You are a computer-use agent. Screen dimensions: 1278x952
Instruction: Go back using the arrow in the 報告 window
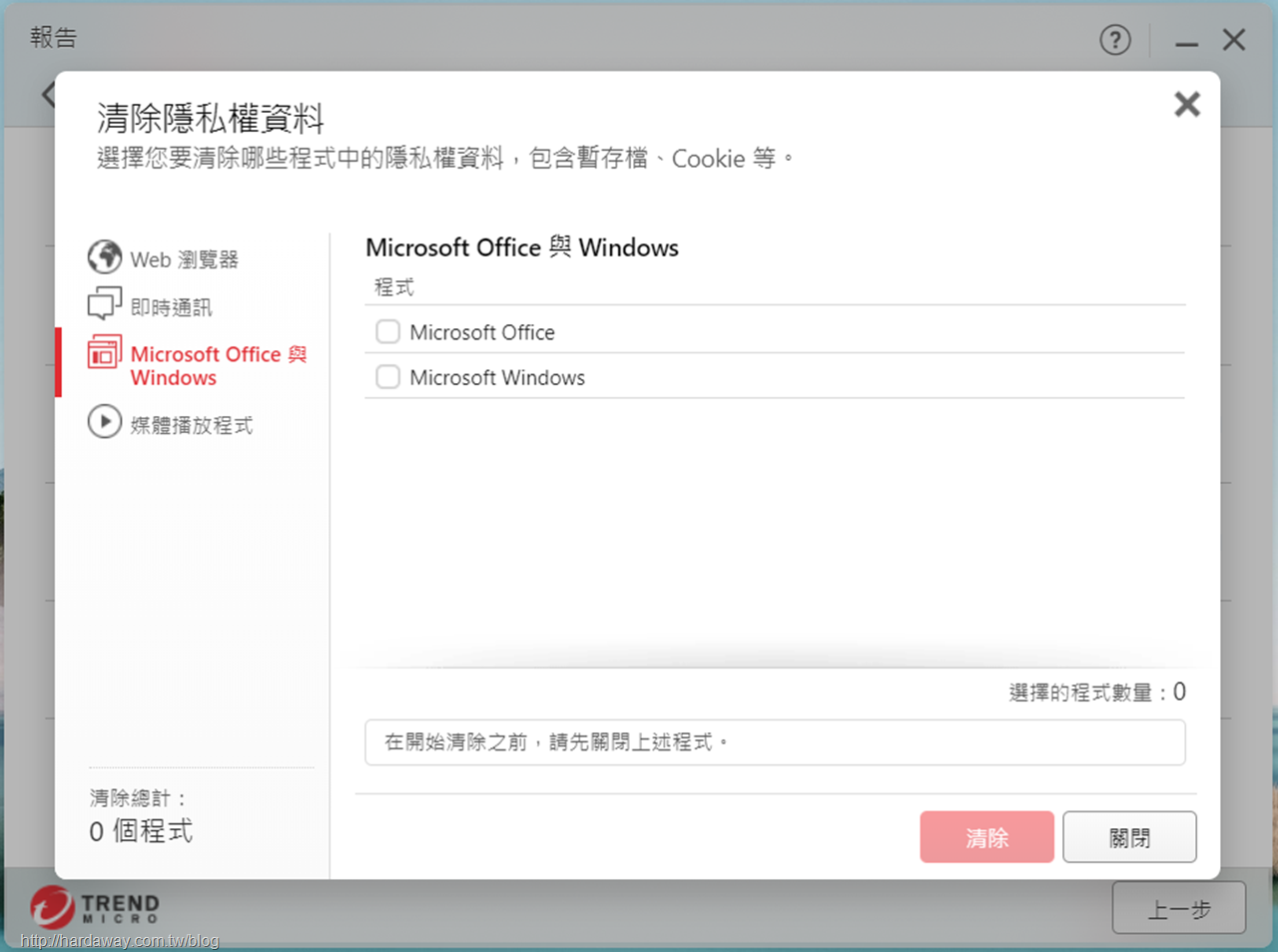pyautogui.click(x=48, y=95)
